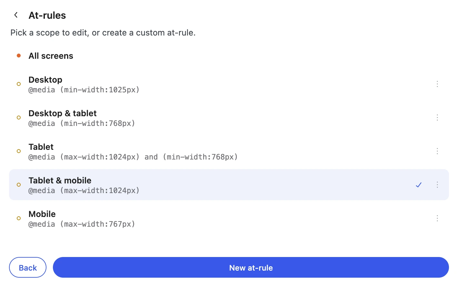Click the 'Pick a scope to edit' description
Viewport: 458px width, 288px height.
[x=103, y=33]
